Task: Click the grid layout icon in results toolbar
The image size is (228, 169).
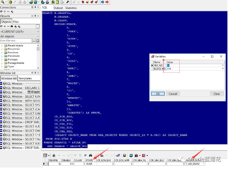Action: 45,156
